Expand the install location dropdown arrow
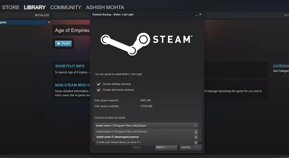This screenshot has width=289, height=158. tap(196, 126)
